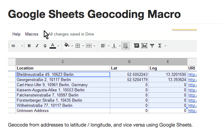Open the Help menu
223x139 pixels.
16,34
